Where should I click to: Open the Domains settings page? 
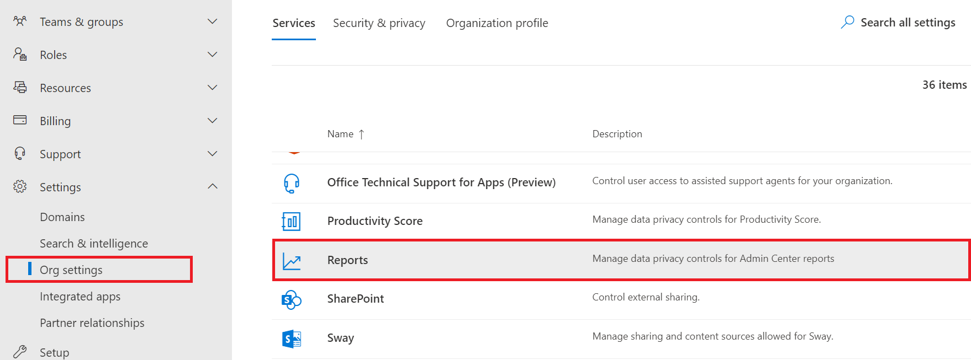pyautogui.click(x=62, y=217)
